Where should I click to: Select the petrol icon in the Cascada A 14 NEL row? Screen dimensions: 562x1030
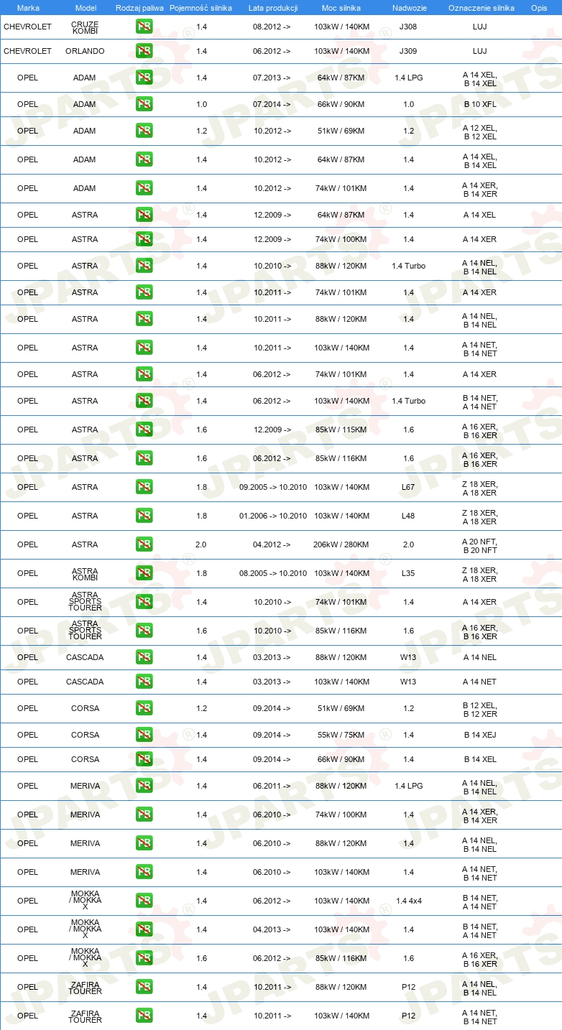tap(144, 657)
